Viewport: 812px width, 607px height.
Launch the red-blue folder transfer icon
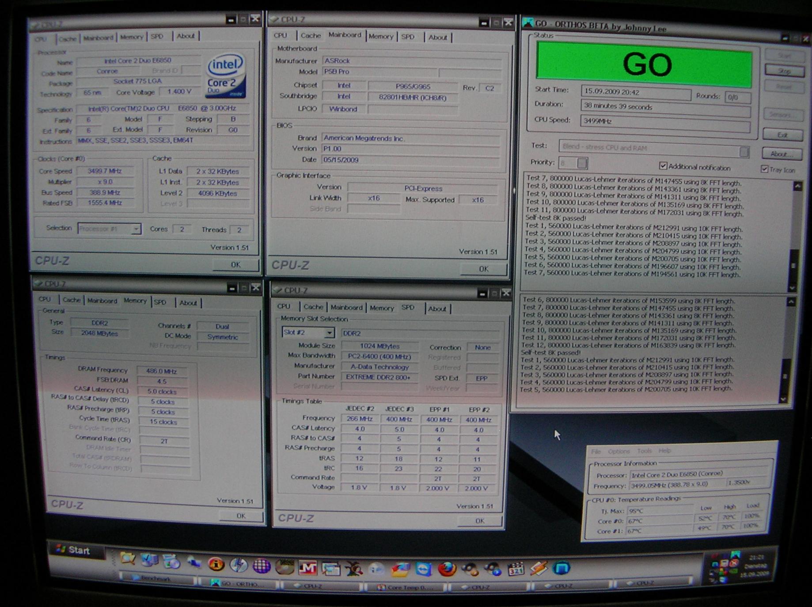click(400, 569)
